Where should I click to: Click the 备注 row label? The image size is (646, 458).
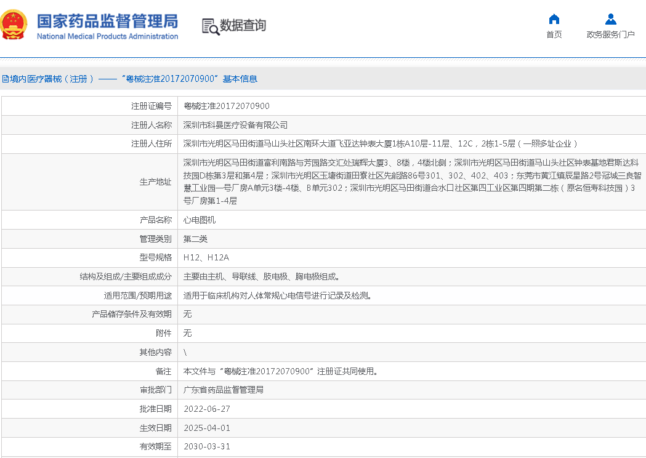(x=164, y=371)
